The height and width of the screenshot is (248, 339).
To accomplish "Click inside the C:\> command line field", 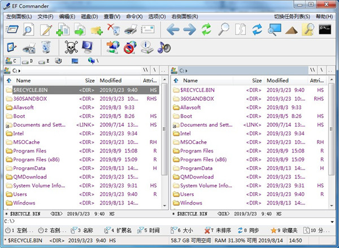I will [169, 221].
